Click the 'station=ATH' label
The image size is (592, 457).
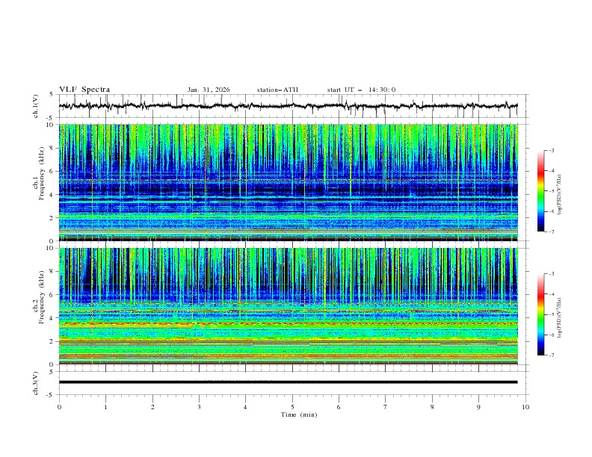point(277,90)
